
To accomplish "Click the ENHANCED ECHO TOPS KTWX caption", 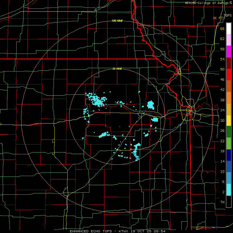I will click(x=118, y=231).
